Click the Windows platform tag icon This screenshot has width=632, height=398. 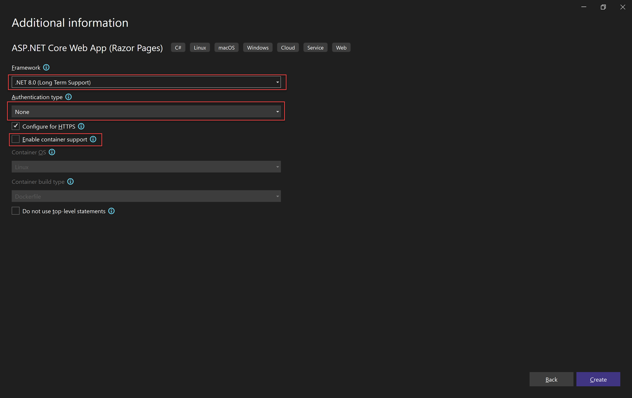(257, 47)
